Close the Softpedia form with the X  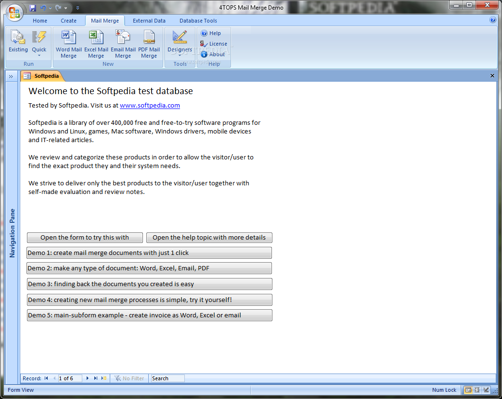coord(492,76)
